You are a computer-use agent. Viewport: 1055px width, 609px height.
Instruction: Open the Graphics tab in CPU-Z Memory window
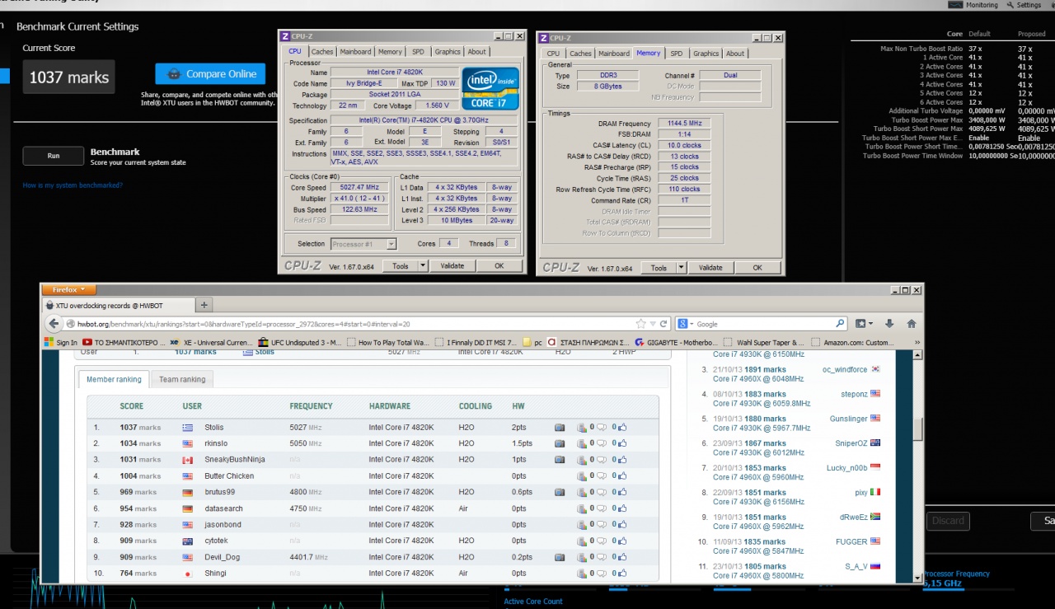[x=706, y=54]
